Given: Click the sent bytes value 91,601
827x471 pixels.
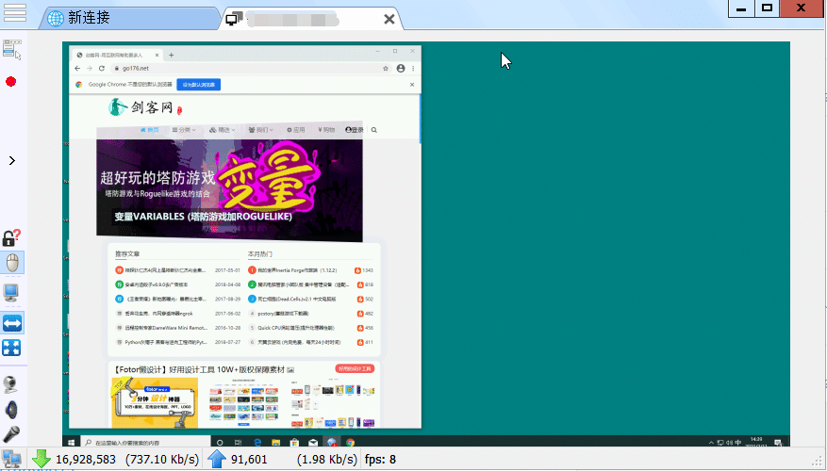Looking at the screenshot, I should pos(249,460).
